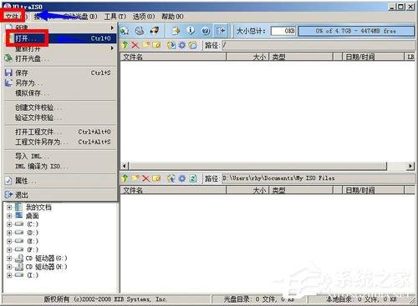Expand CD 驱动器(H:) node

coord(9,267)
